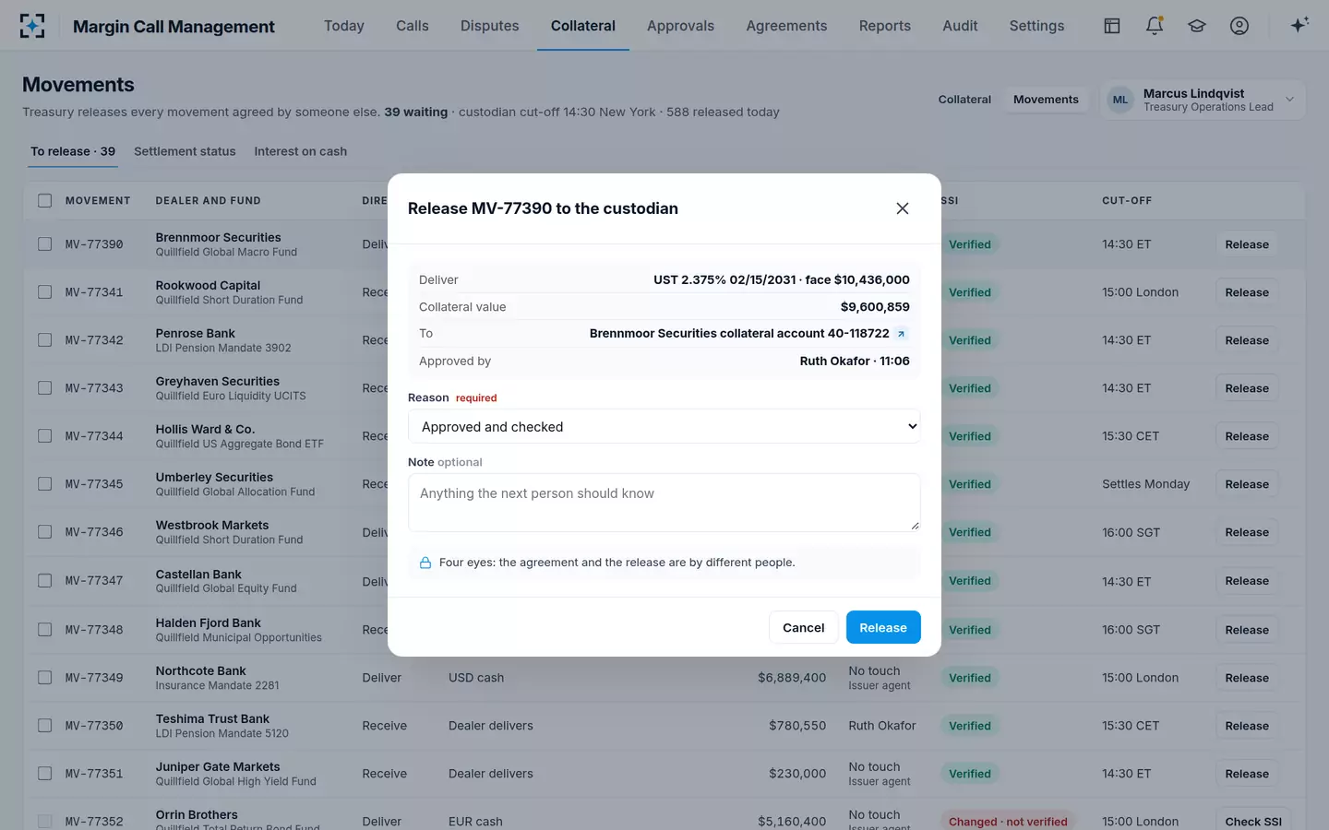1329x830 pixels.
Task: Open the graduation cap learning icon
Action: click(x=1197, y=26)
